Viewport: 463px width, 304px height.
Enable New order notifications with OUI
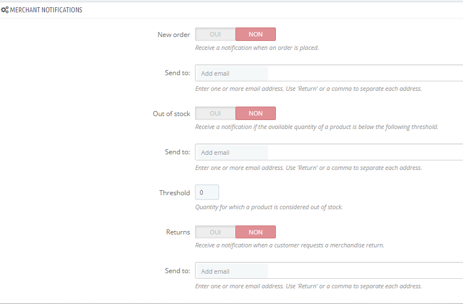click(x=215, y=34)
